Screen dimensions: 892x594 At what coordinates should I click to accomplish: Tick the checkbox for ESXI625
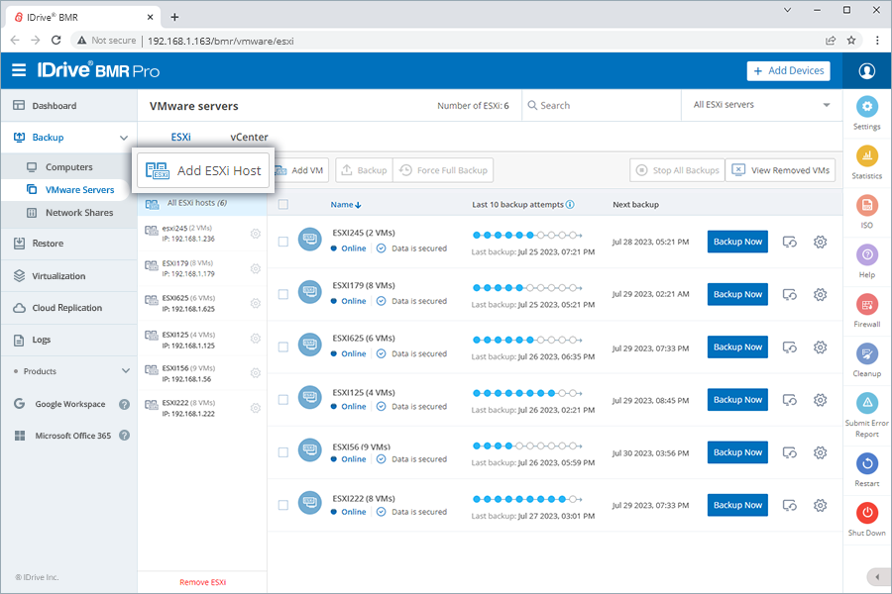point(283,346)
